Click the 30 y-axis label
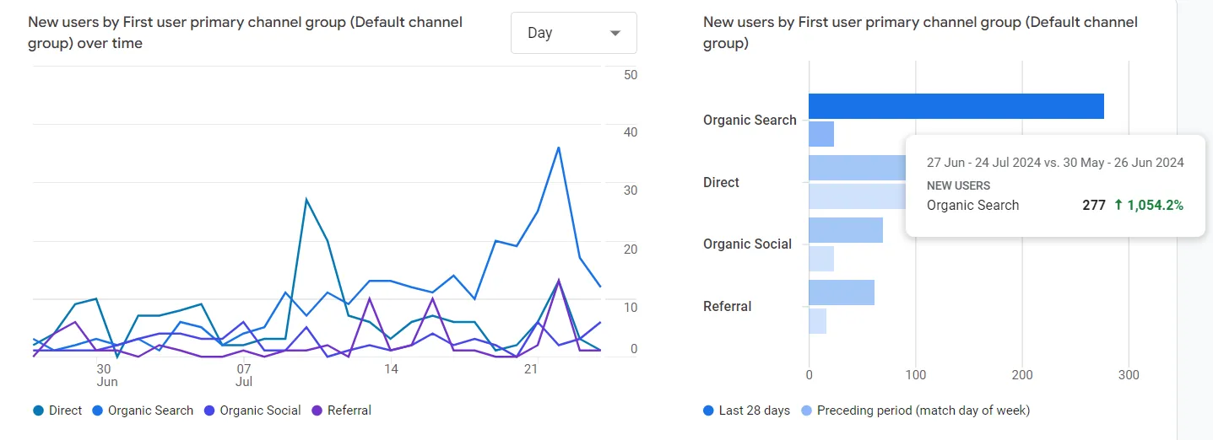 (630, 190)
